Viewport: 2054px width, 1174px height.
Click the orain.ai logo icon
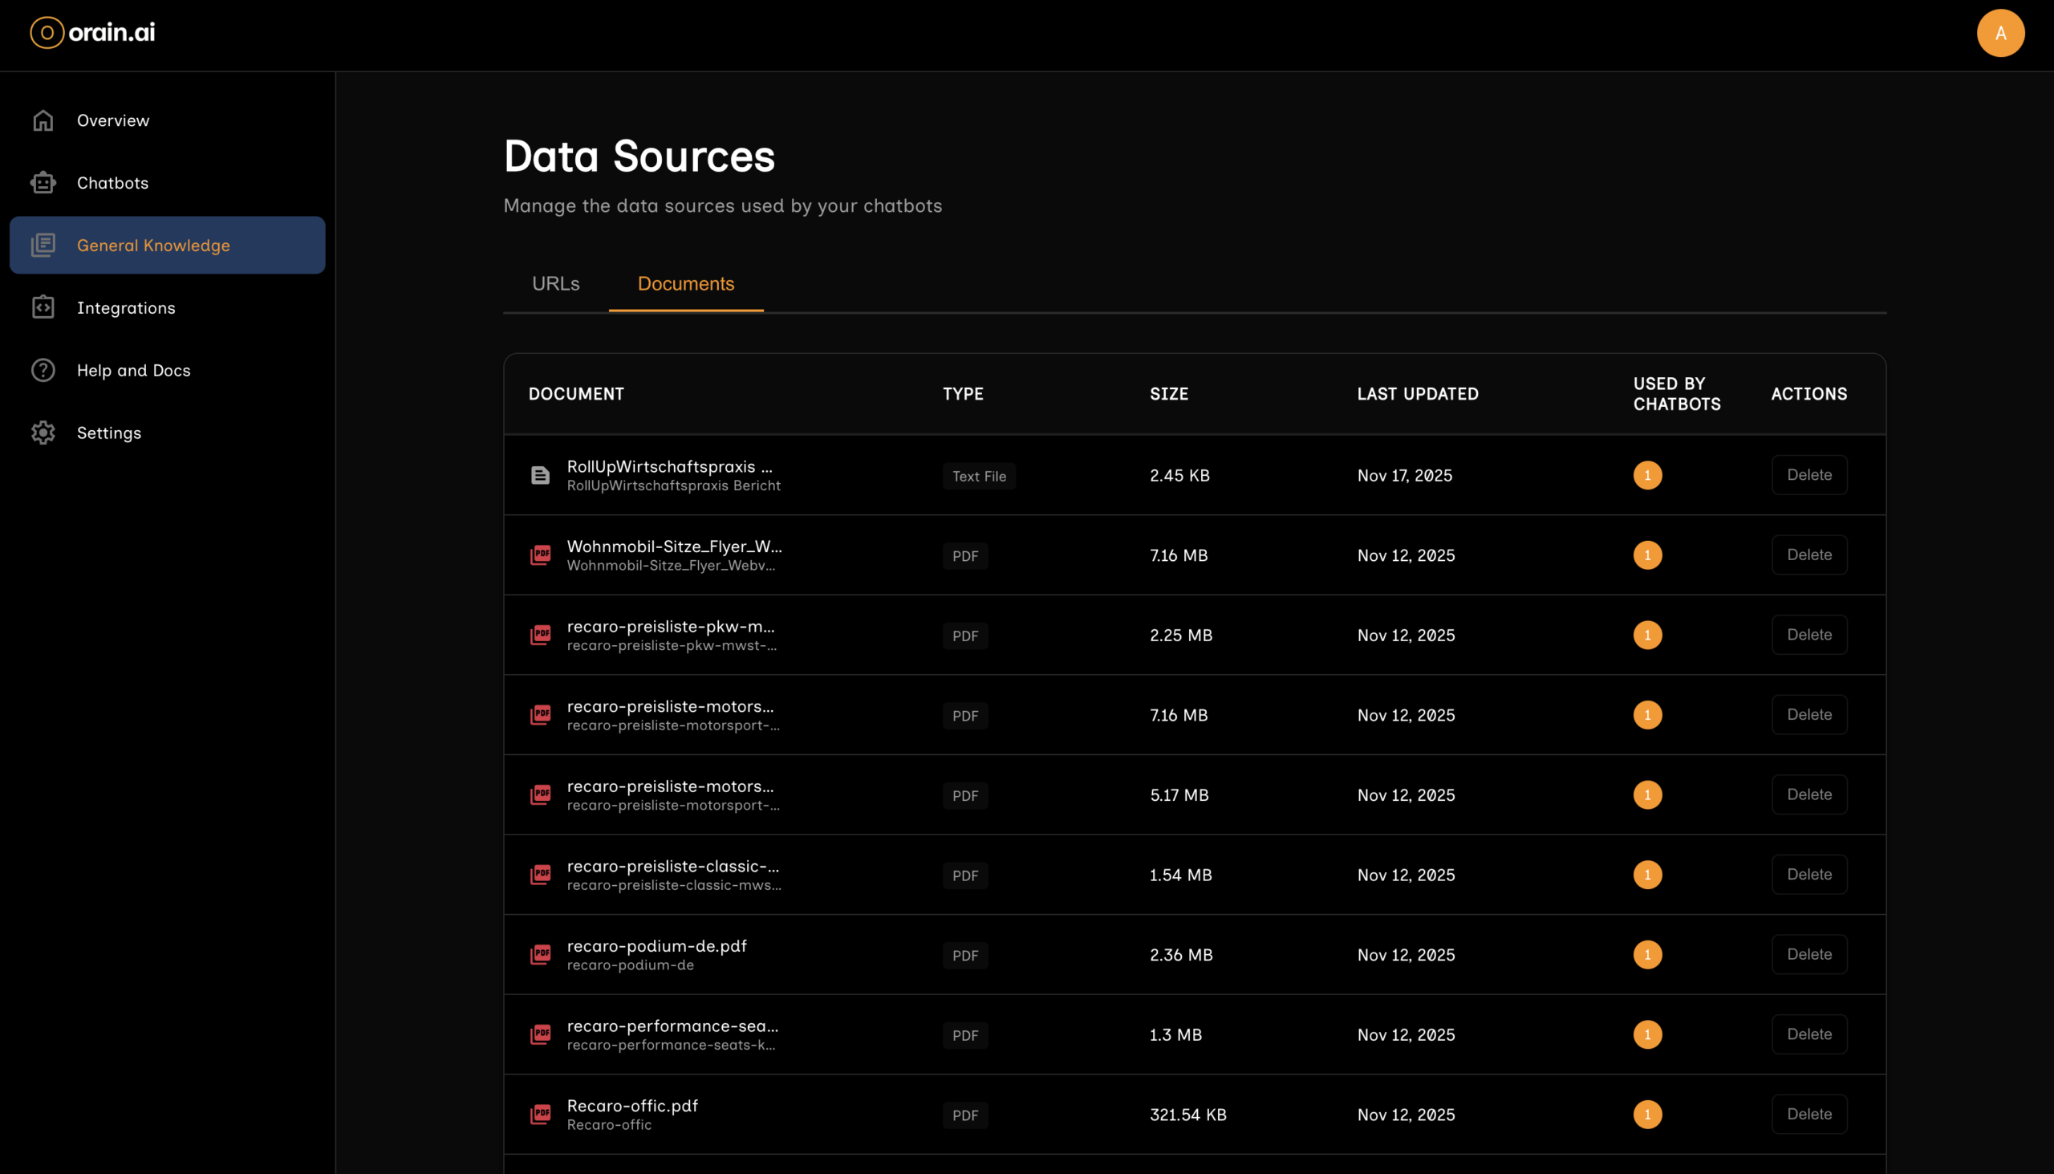(x=47, y=33)
